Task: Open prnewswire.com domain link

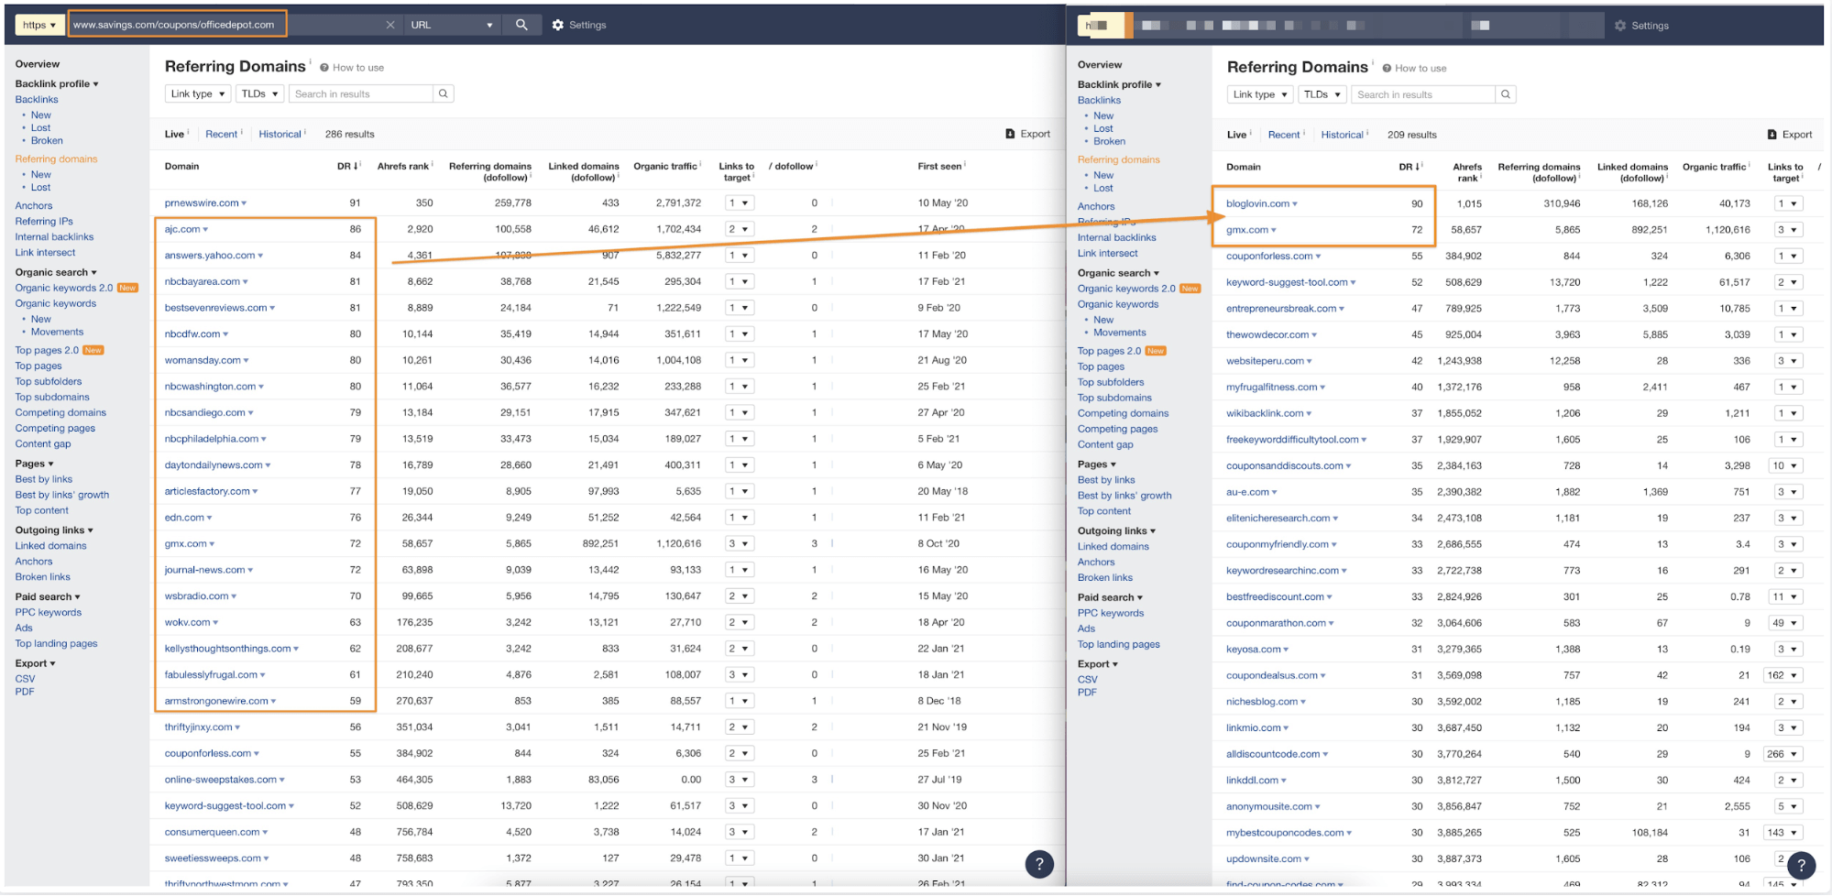Action: coord(202,202)
